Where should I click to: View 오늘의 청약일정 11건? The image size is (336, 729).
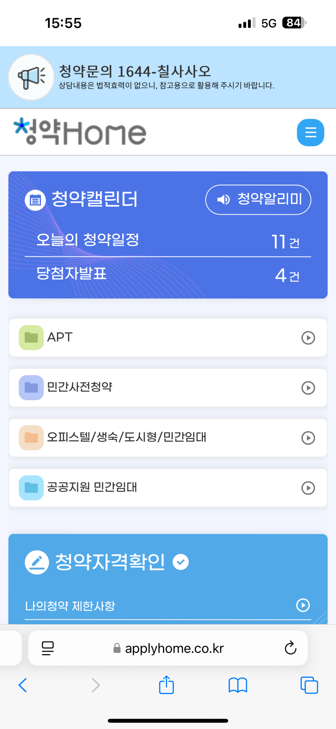168,240
